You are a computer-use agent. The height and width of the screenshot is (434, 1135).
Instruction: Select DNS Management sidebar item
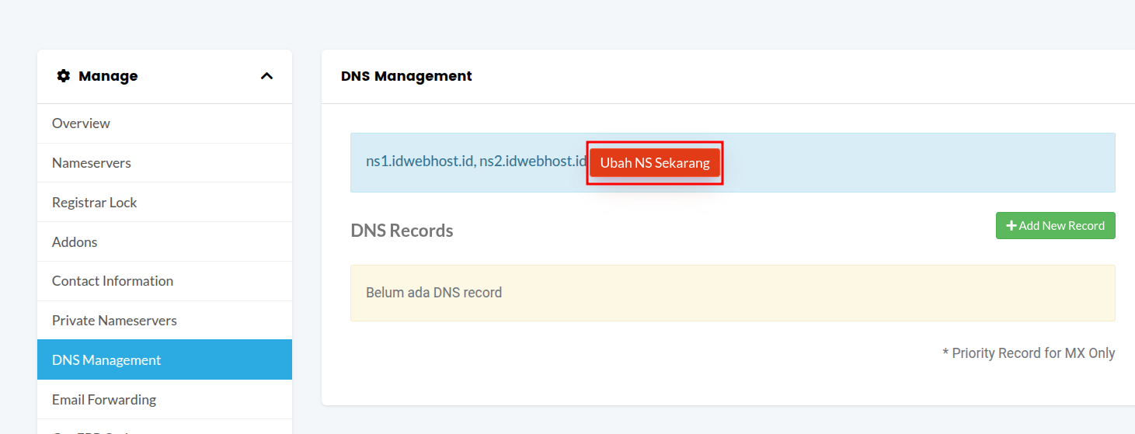click(x=165, y=359)
